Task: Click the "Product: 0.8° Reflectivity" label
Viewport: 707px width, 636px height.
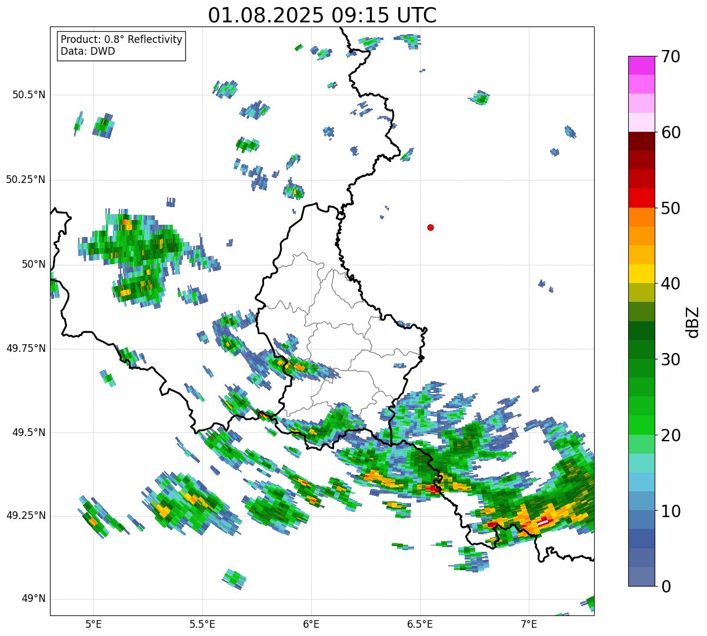Action: (122, 39)
